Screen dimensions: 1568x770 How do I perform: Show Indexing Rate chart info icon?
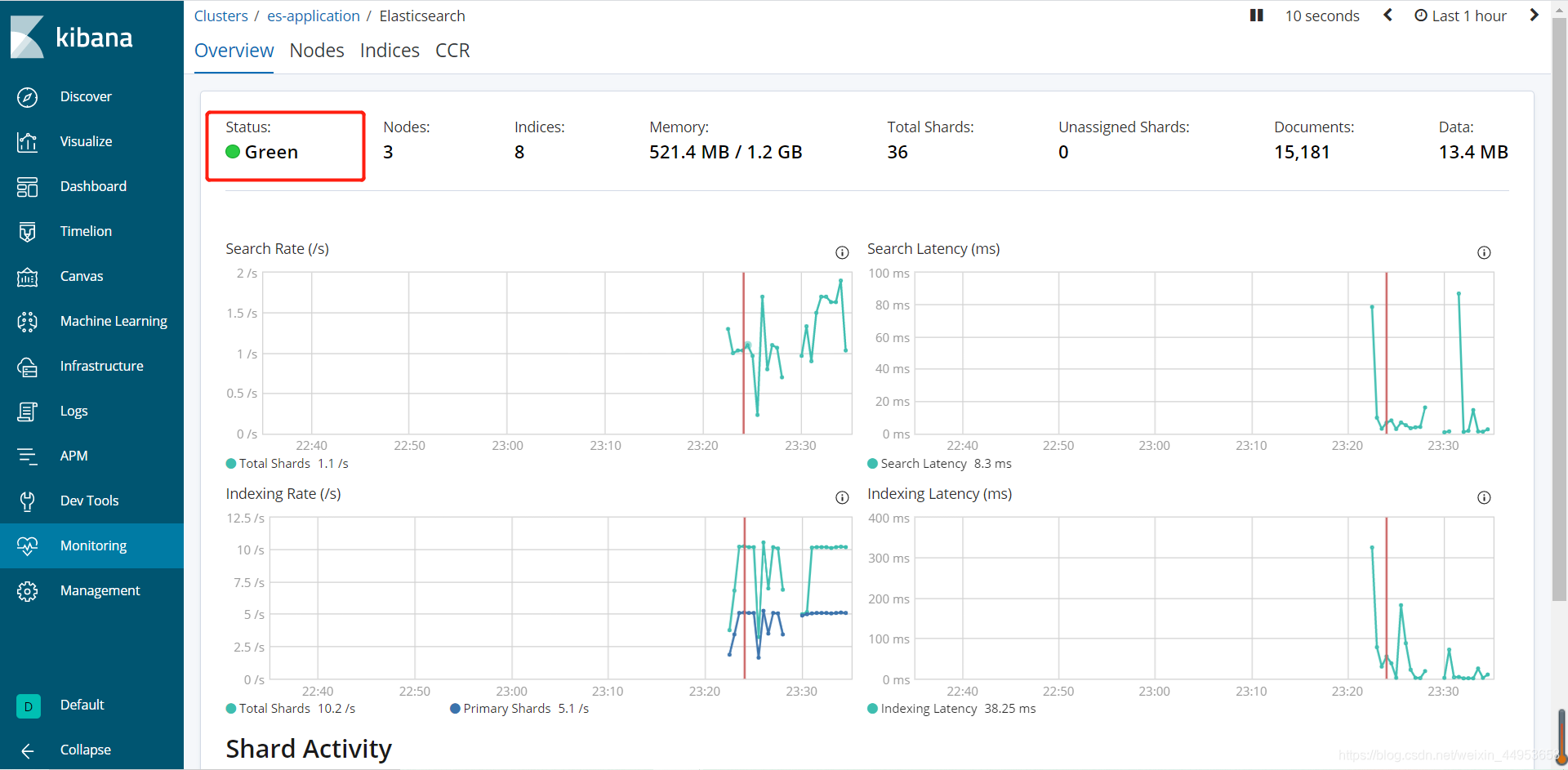pyautogui.click(x=842, y=498)
